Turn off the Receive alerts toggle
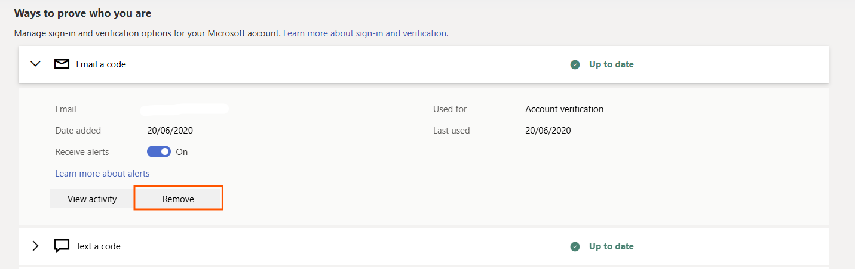 coord(159,152)
